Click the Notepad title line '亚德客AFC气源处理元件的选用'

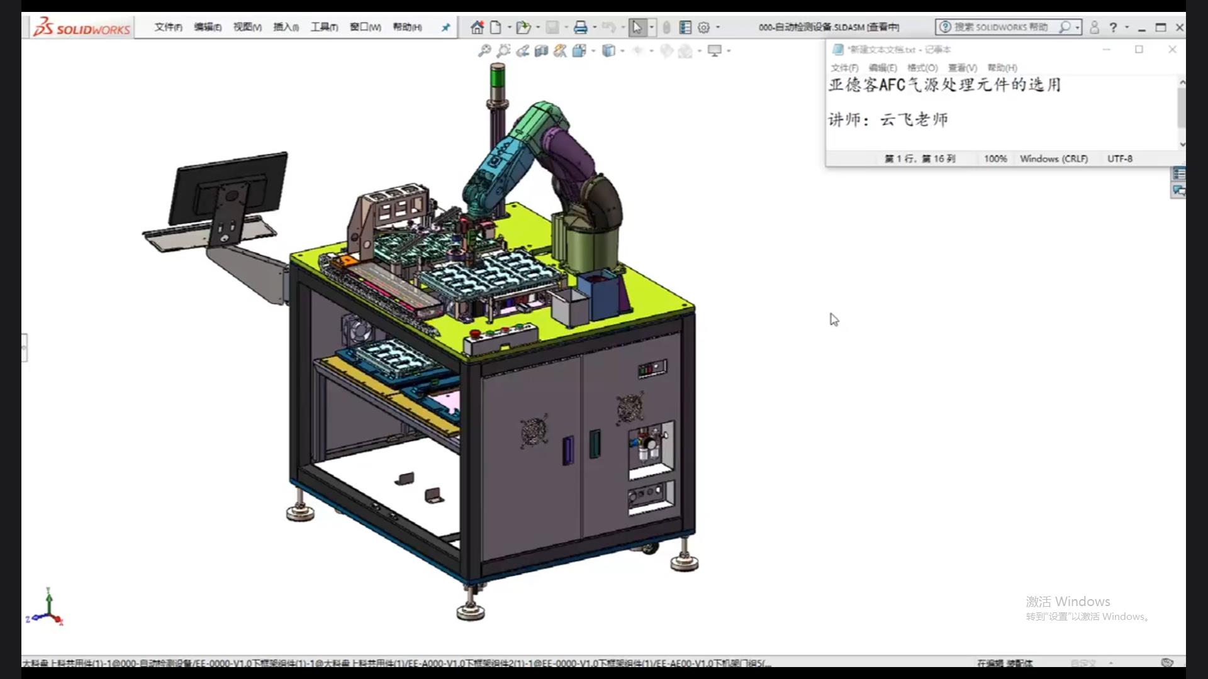pyautogui.click(x=944, y=85)
